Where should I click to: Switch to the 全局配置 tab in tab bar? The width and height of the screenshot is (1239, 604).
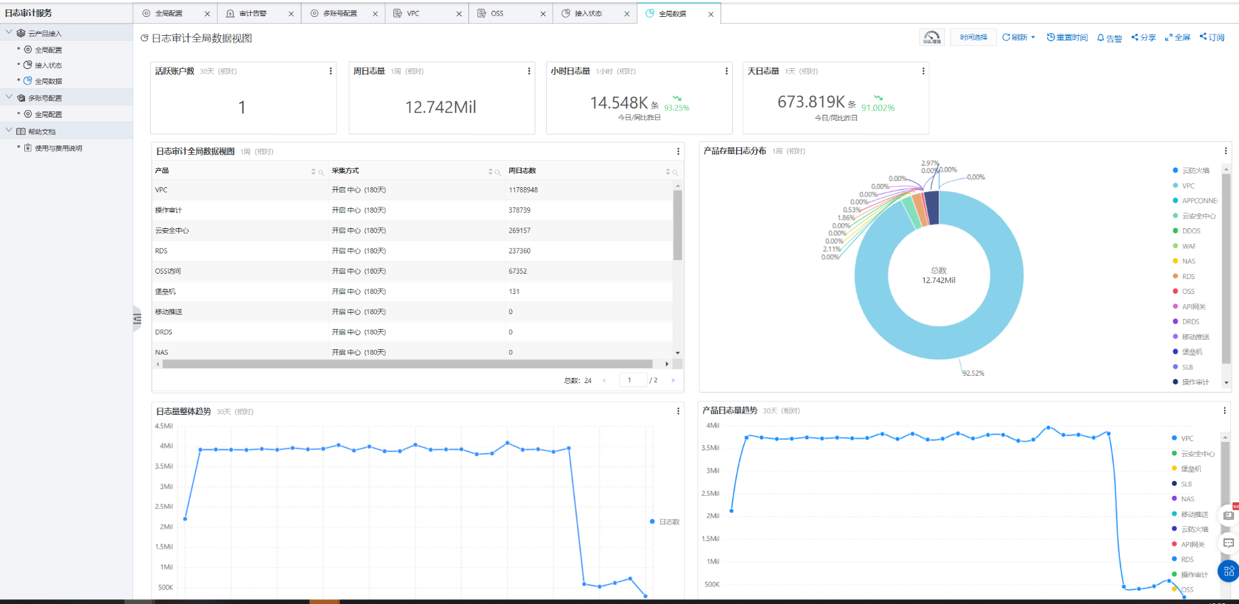pyautogui.click(x=175, y=14)
